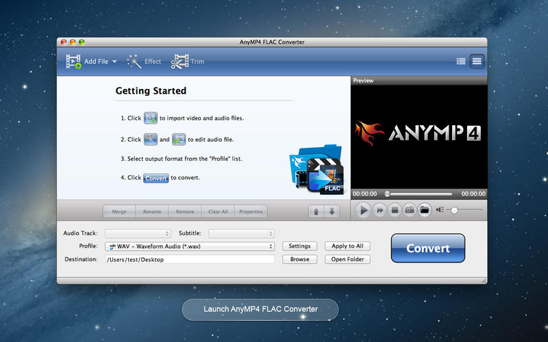The image size is (548, 342).
Task: Click the total duration 00:00:00 on the right
Action: pyautogui.click(x=473, y=194)
